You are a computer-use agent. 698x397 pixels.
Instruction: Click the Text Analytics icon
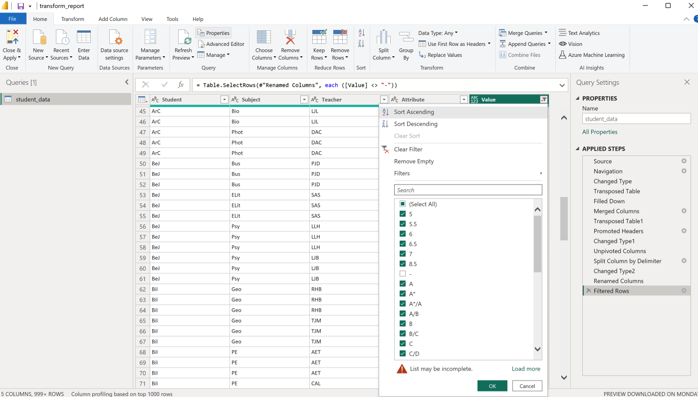(x=563, y=33)
